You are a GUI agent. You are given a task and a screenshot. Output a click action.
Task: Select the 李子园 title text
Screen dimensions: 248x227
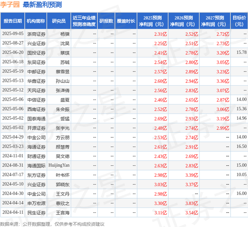click(10, 5)
